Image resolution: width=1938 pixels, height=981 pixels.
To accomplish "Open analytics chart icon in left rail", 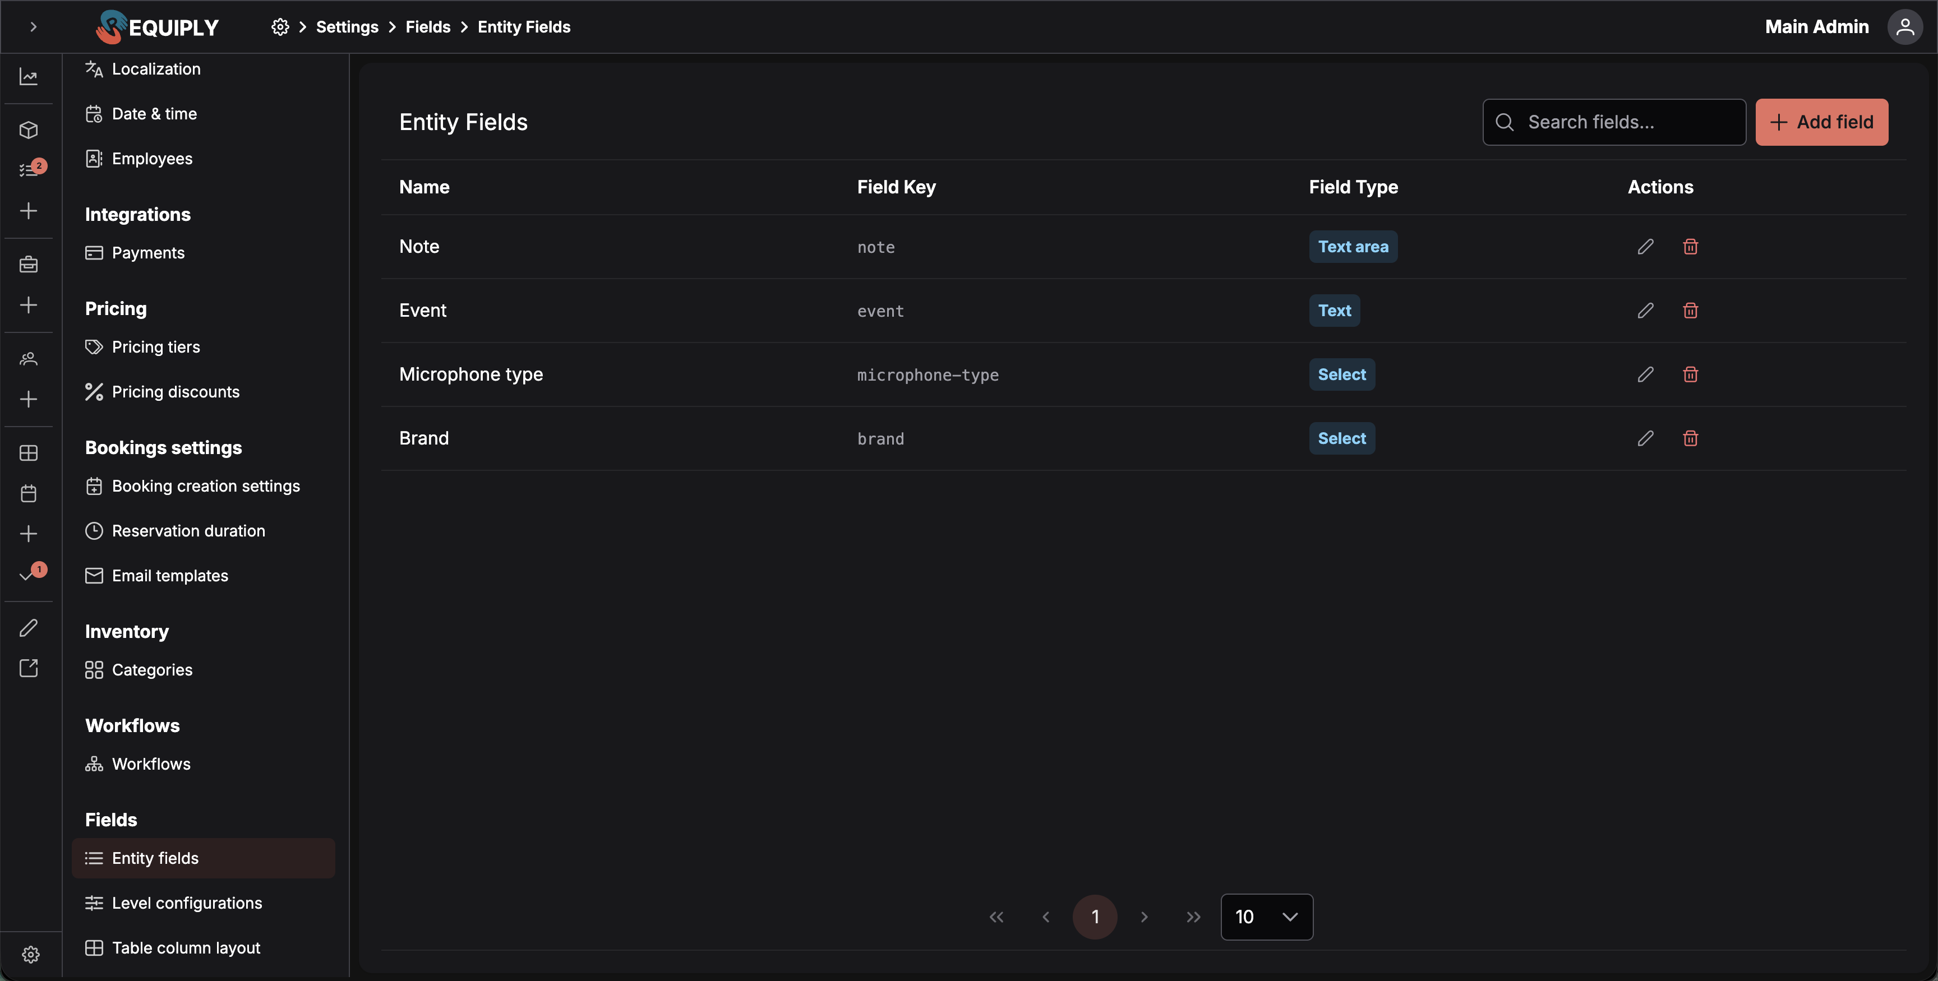I will (x=29, y=77).
